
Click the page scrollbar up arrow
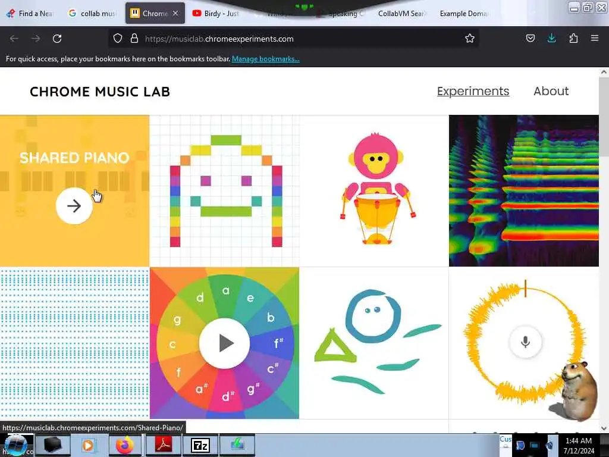(604, 72)
